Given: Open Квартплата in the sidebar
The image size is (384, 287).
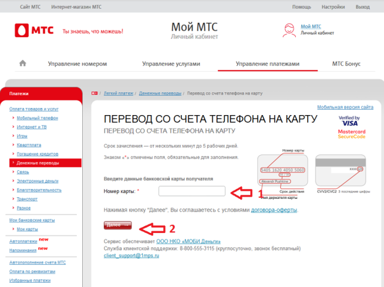Looking at the screenshot, I should coord(29,145).
